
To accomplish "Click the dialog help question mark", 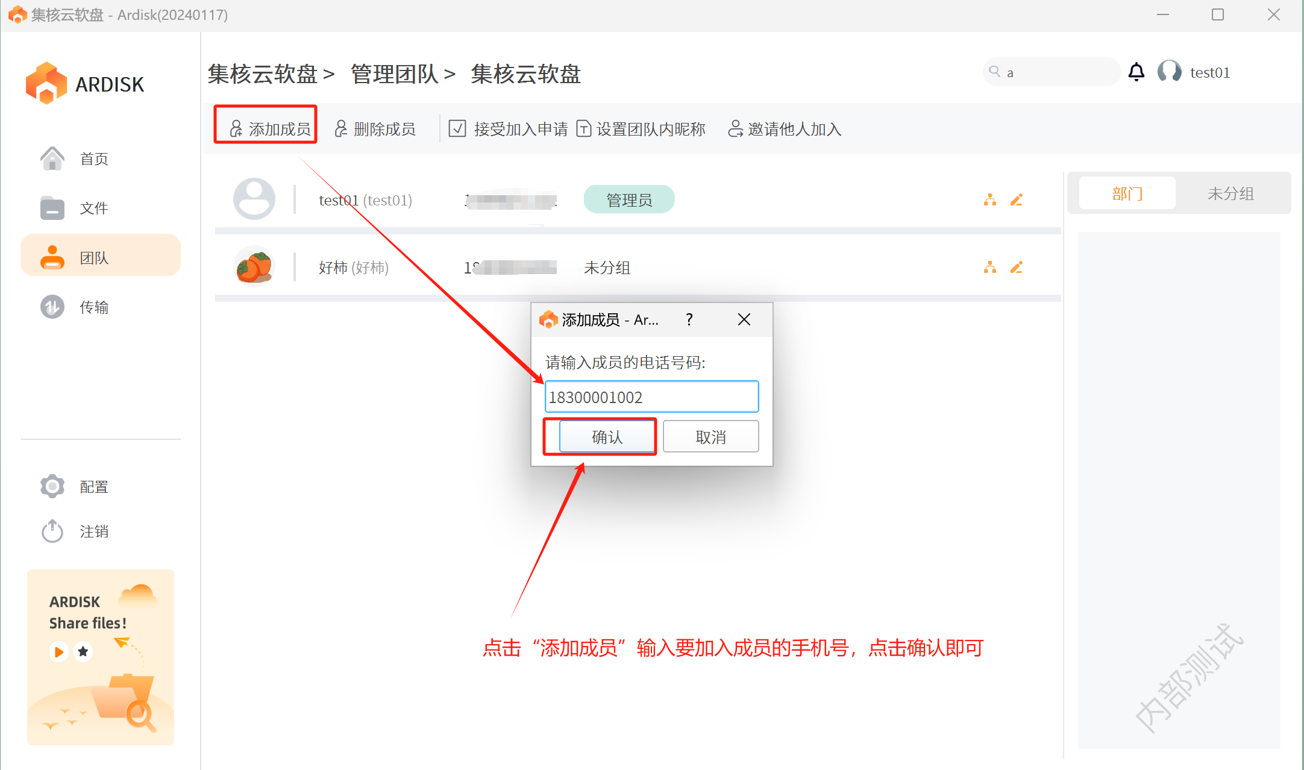I will pyautogui.click(x=689, y=319).
